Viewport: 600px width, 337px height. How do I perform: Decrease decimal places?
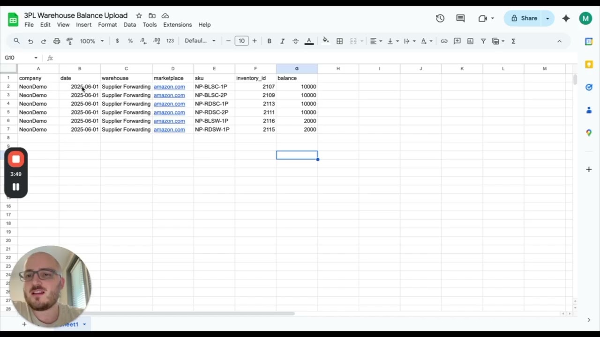[x=143, y=41]
